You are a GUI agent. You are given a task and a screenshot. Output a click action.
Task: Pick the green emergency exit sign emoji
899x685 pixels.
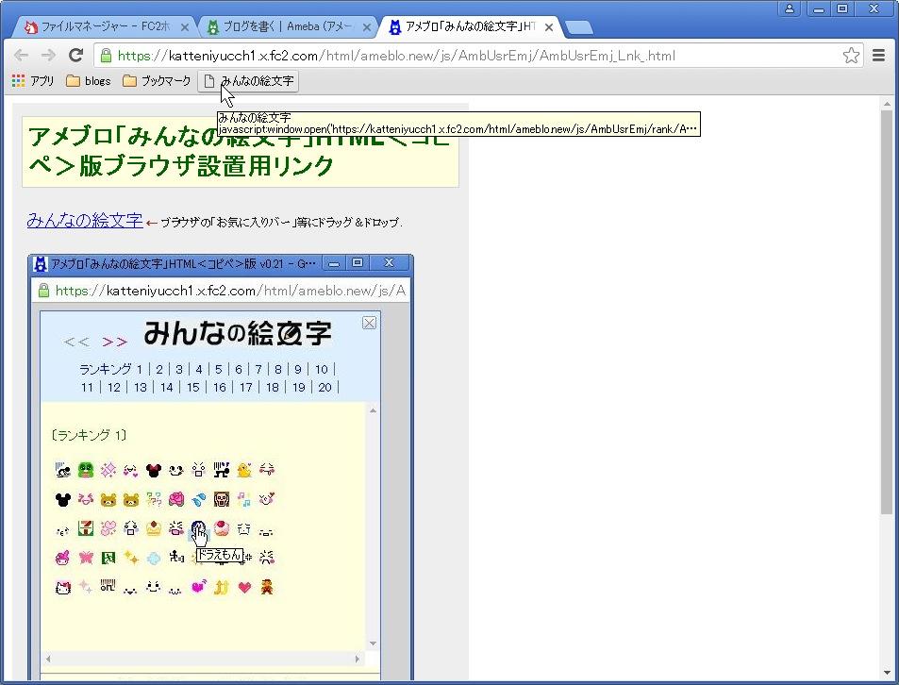(108, 558)
